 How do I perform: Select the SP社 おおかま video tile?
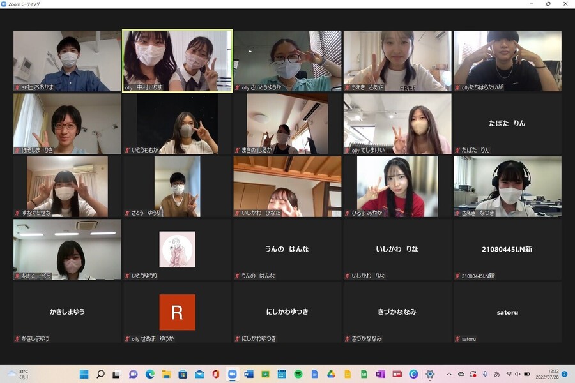click(x=67, y=61)
